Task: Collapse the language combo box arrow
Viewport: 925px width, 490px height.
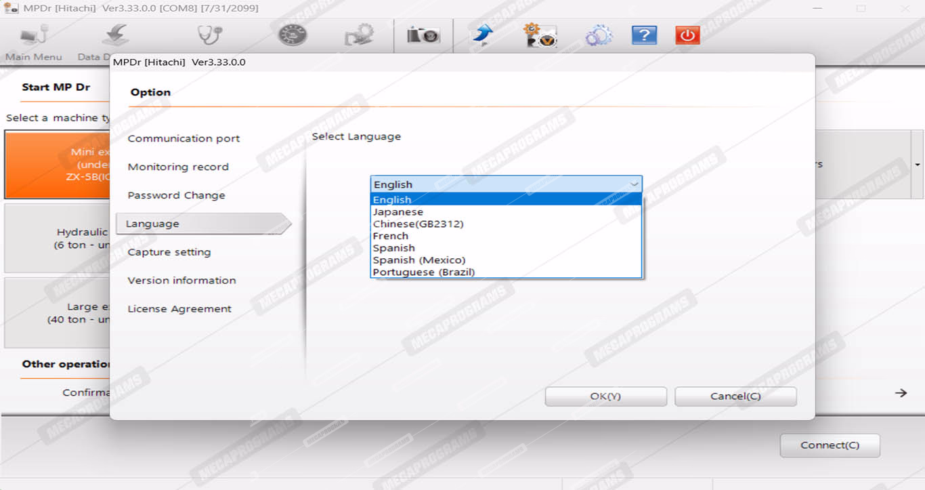Action: [634, 184]
